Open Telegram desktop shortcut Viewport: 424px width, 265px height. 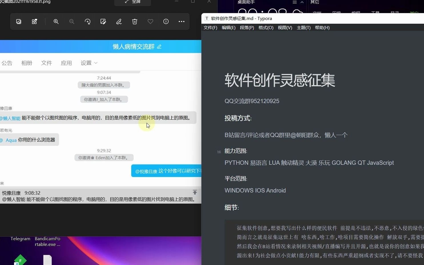tap(20, 238)
